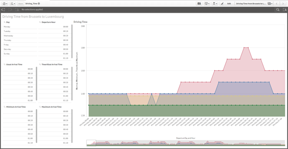288x149 pixels.
Task: Click the step back selection icon
Action: pyautogui.click(x=3, y=10)
